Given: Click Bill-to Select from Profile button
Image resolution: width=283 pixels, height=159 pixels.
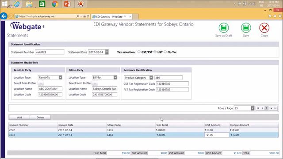Looking at the screenshot, I should point(95,83).
